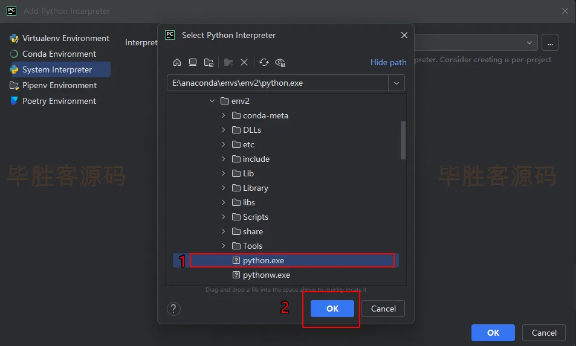Click the include folder icon

[236, 159]
